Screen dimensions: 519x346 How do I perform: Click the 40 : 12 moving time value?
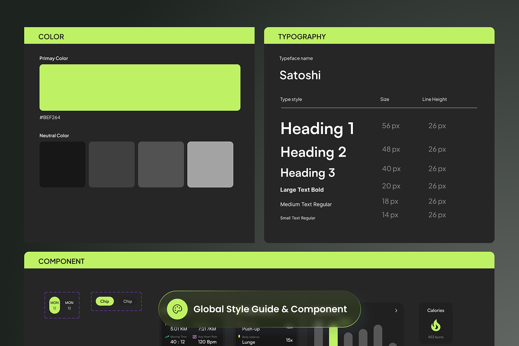click(178, 342)
